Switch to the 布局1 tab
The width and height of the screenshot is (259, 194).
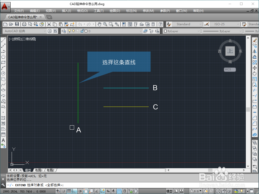pyautogui.click(x=39, y=170)
